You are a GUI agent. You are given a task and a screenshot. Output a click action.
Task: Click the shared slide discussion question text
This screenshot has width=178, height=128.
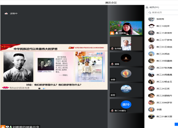tap(54, 85)
